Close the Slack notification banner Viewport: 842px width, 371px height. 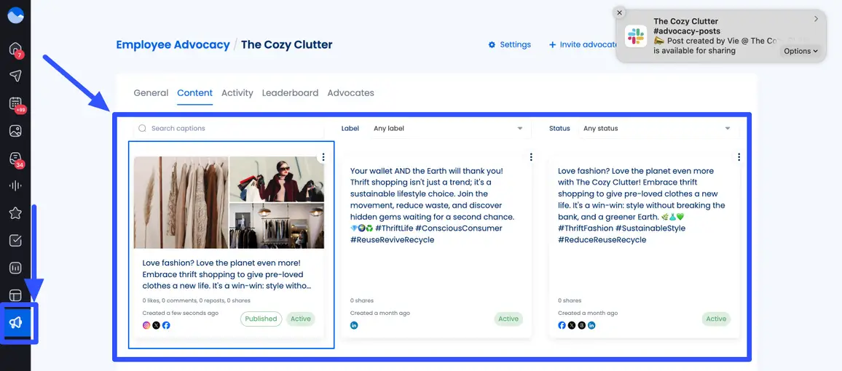(620, 12)
